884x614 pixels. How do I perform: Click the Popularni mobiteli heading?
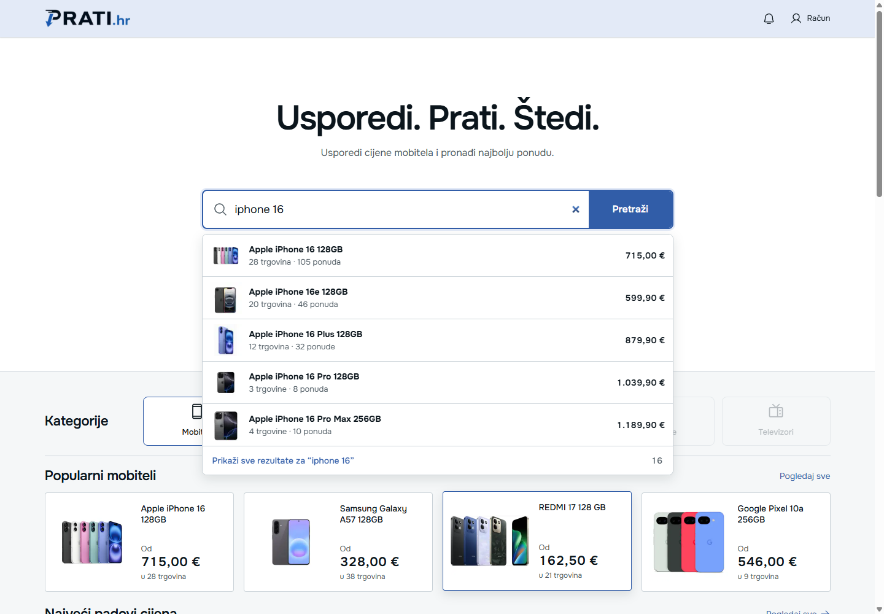point(101,476)
